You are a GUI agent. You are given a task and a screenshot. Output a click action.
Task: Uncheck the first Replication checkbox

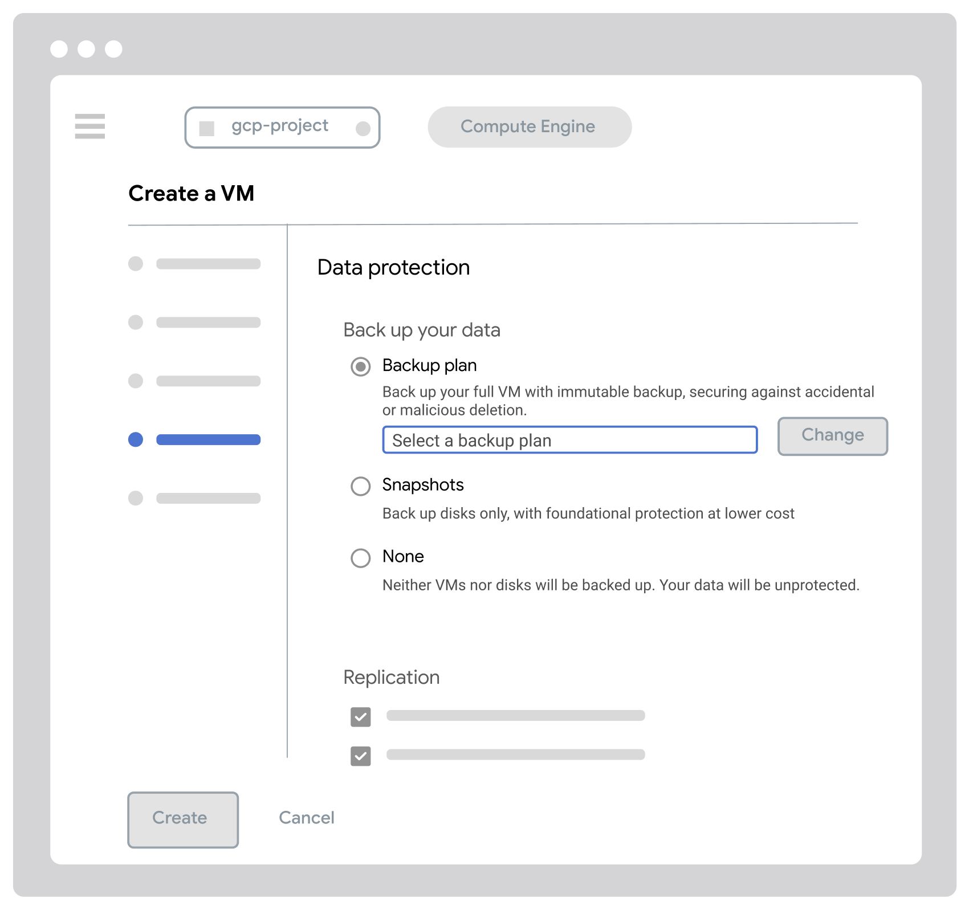(360, 717)
